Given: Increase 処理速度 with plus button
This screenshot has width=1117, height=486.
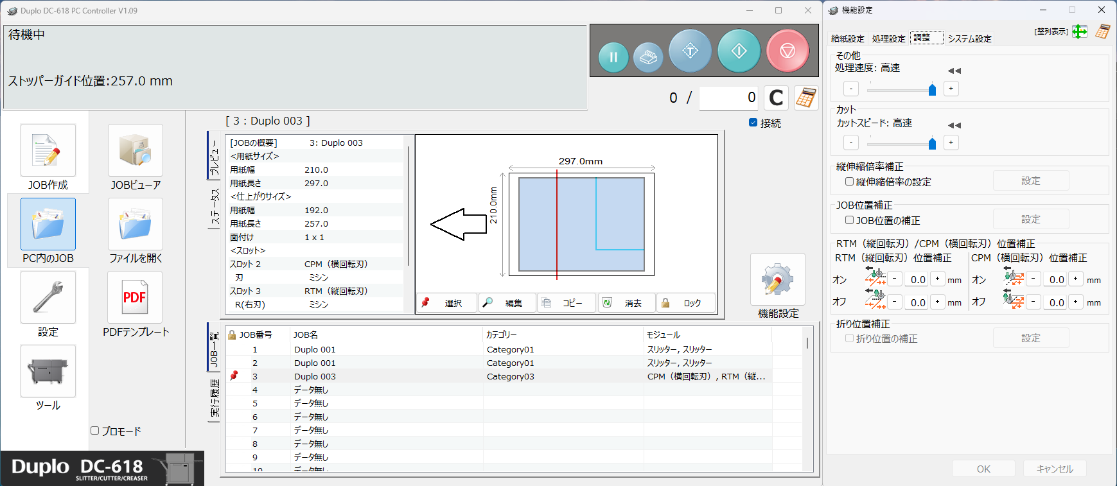Looking at the screenshot, I should tap(951, 89).
